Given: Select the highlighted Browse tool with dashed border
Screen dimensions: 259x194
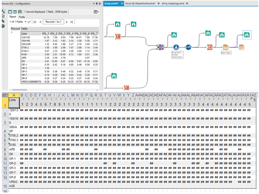Looking at the screenshot, I should [247, 35].
